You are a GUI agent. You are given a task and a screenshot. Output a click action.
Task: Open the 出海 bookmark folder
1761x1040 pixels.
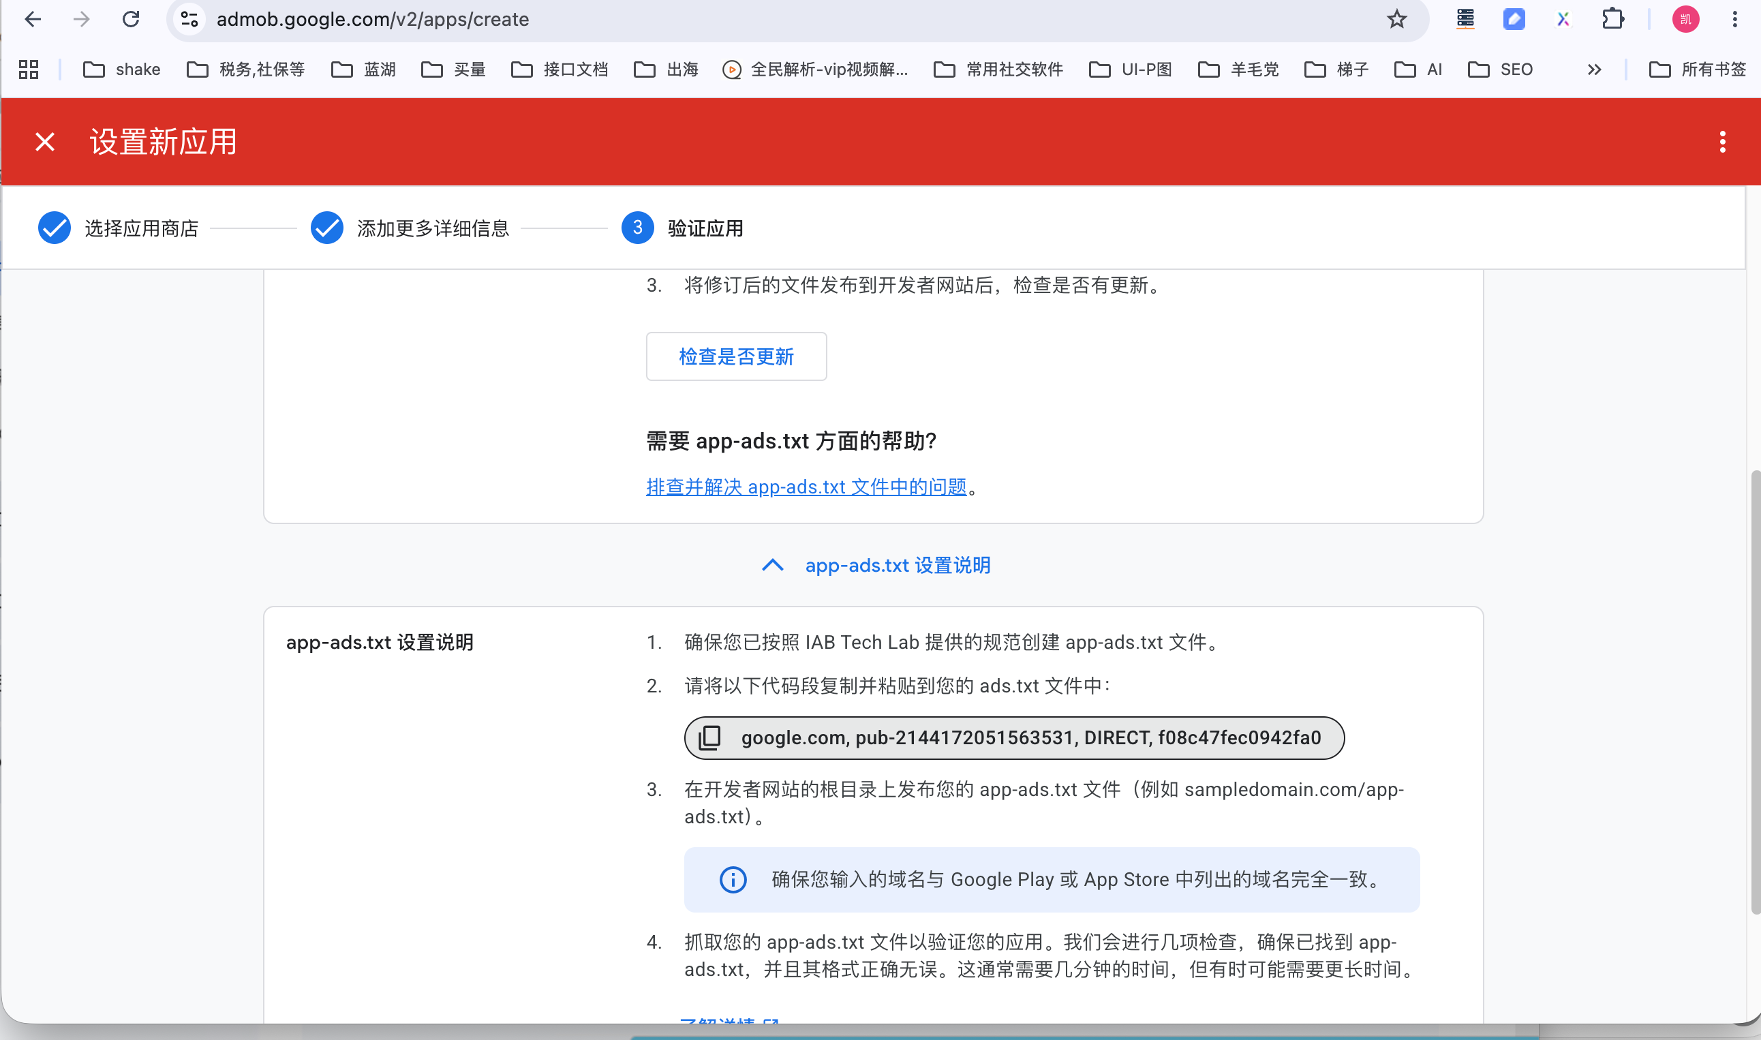coord(667,70)
